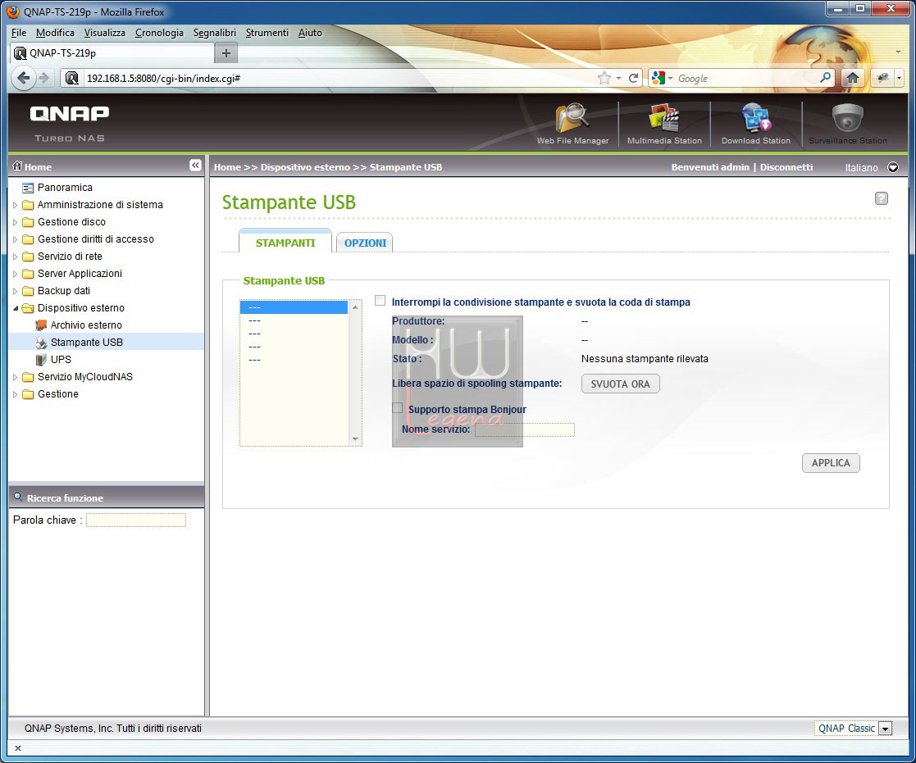
Task: Click the search magnifier icon in Google box
Action: (x=826, y=77)
